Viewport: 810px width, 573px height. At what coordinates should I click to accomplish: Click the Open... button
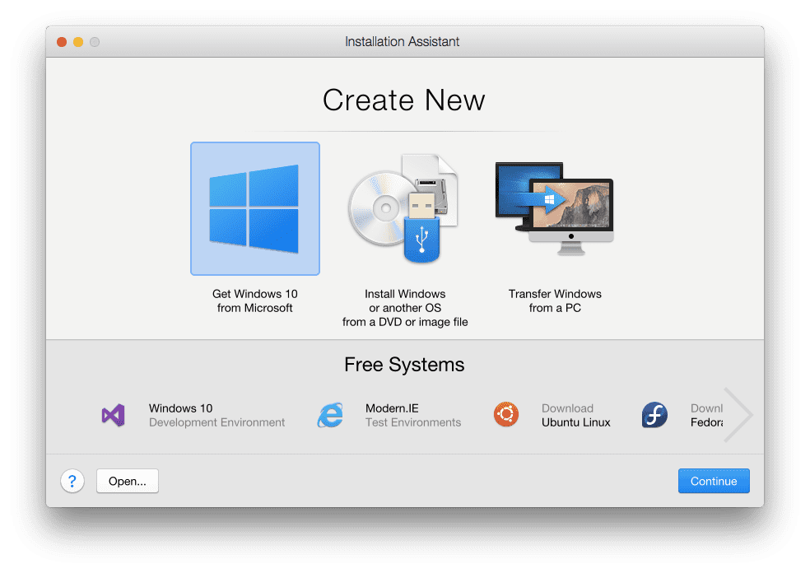coord(128,481)
